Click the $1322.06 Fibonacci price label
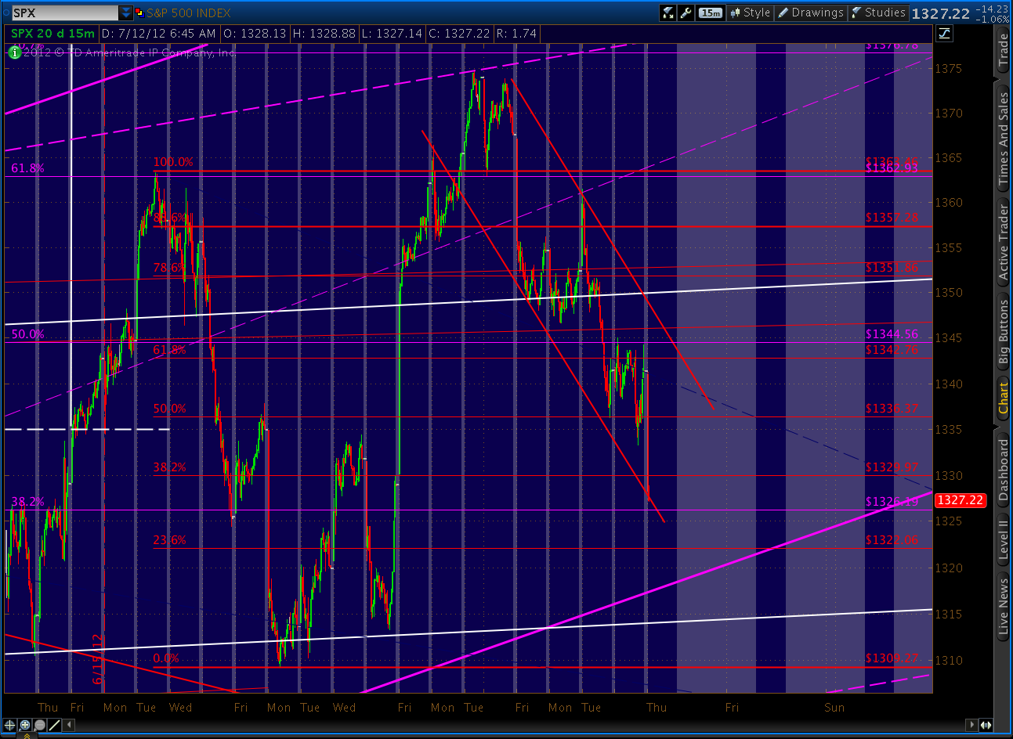The height and width of the screenshot is (739, 1013). pos(892,540)
